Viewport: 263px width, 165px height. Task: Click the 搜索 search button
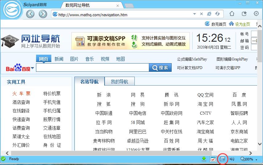click(x=160, y=67)
